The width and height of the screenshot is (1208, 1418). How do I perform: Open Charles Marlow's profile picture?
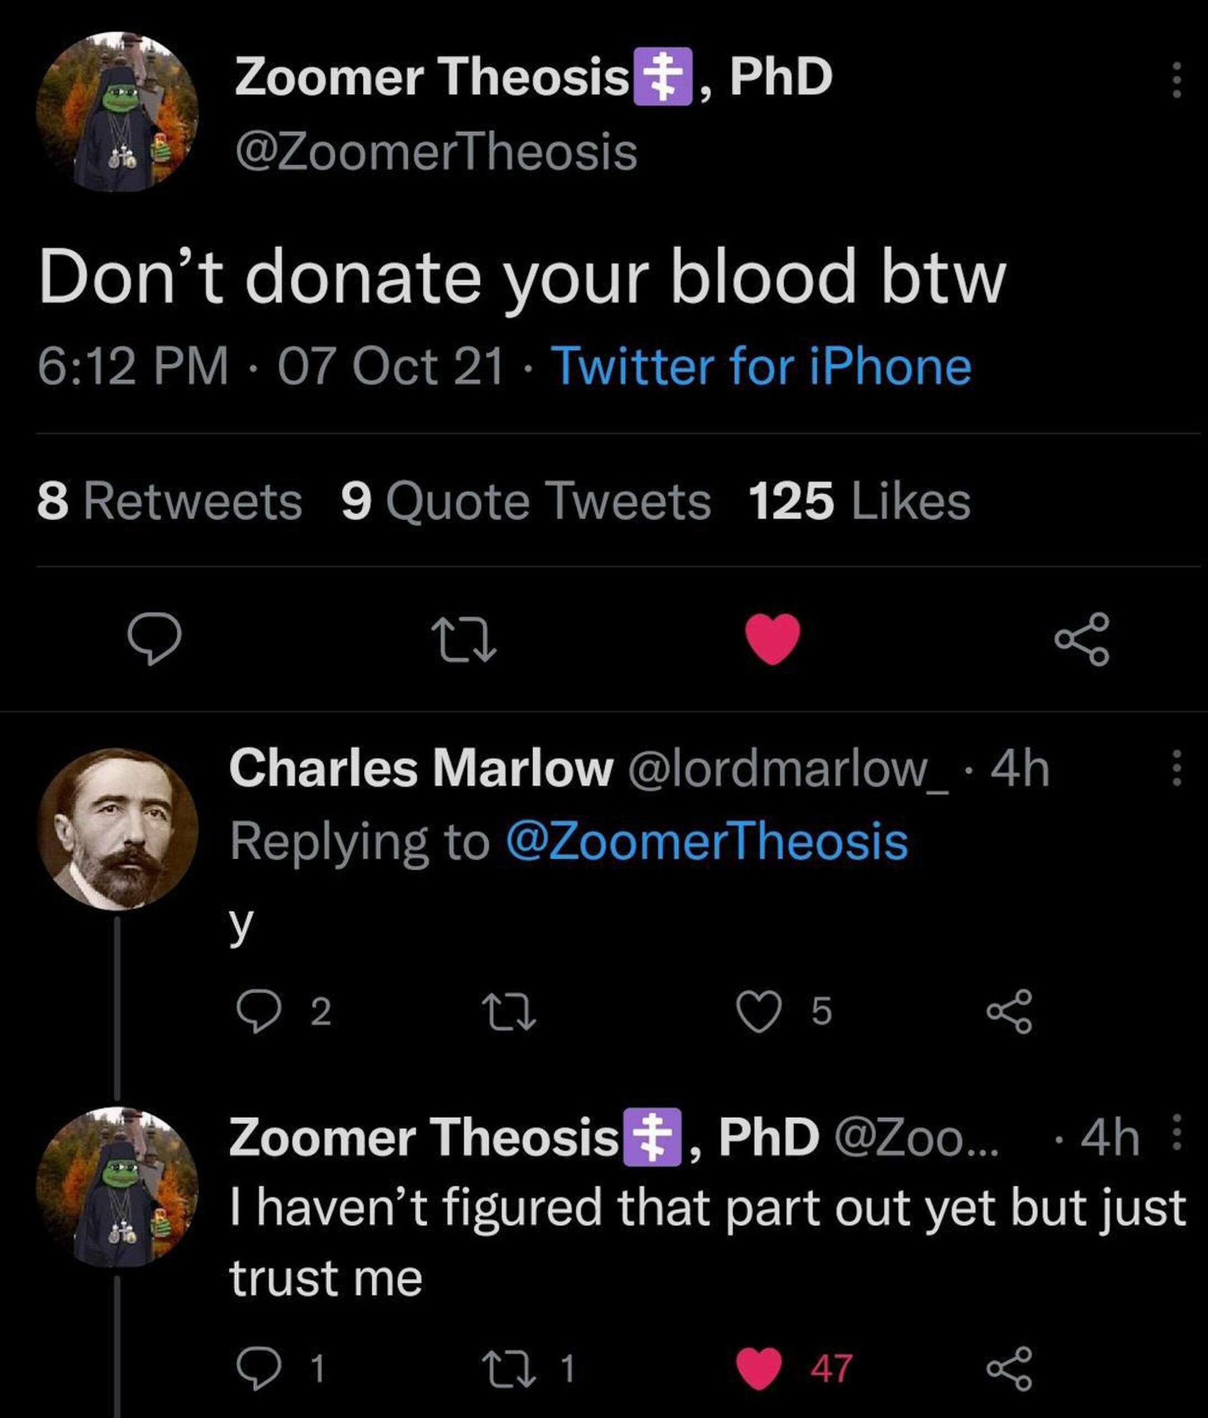(x=117, y=829)
